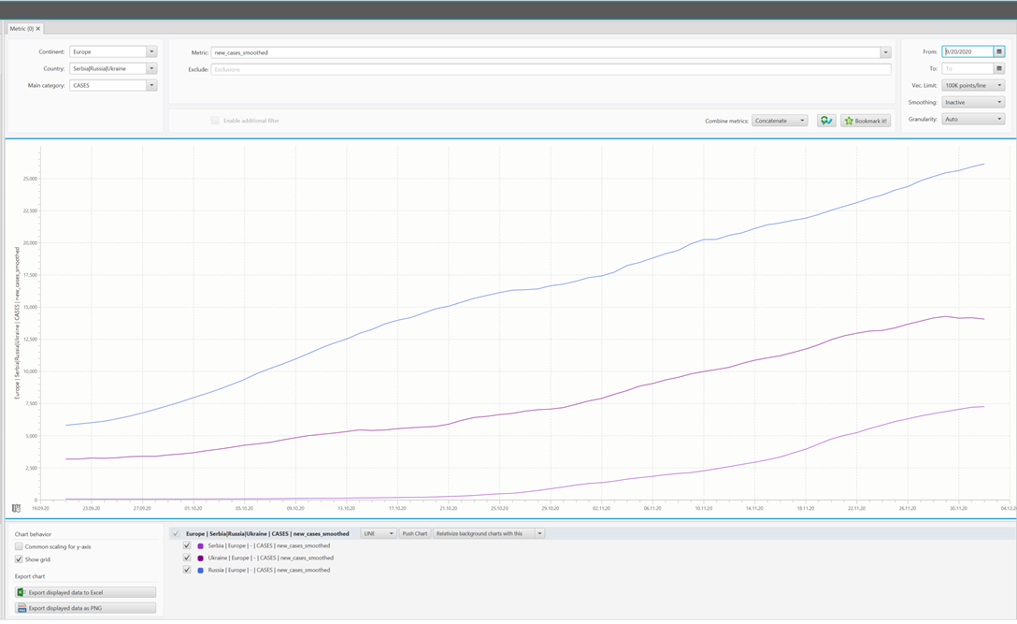This screenshot has height=624, width=1017.
Task: Click the axis settings icon below the chart
Action: pos(17,508)
